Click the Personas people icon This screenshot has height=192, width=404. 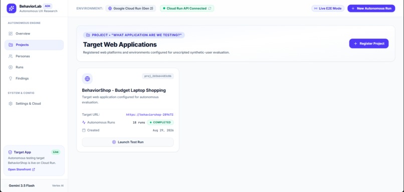click(11, 56)
